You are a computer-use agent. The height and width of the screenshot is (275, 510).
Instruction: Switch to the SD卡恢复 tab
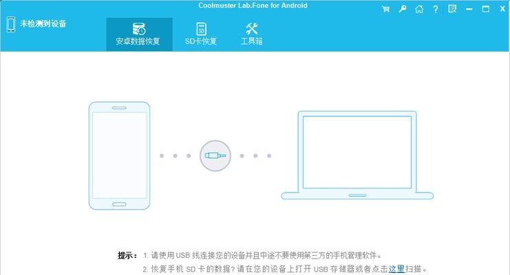(201, 34)
